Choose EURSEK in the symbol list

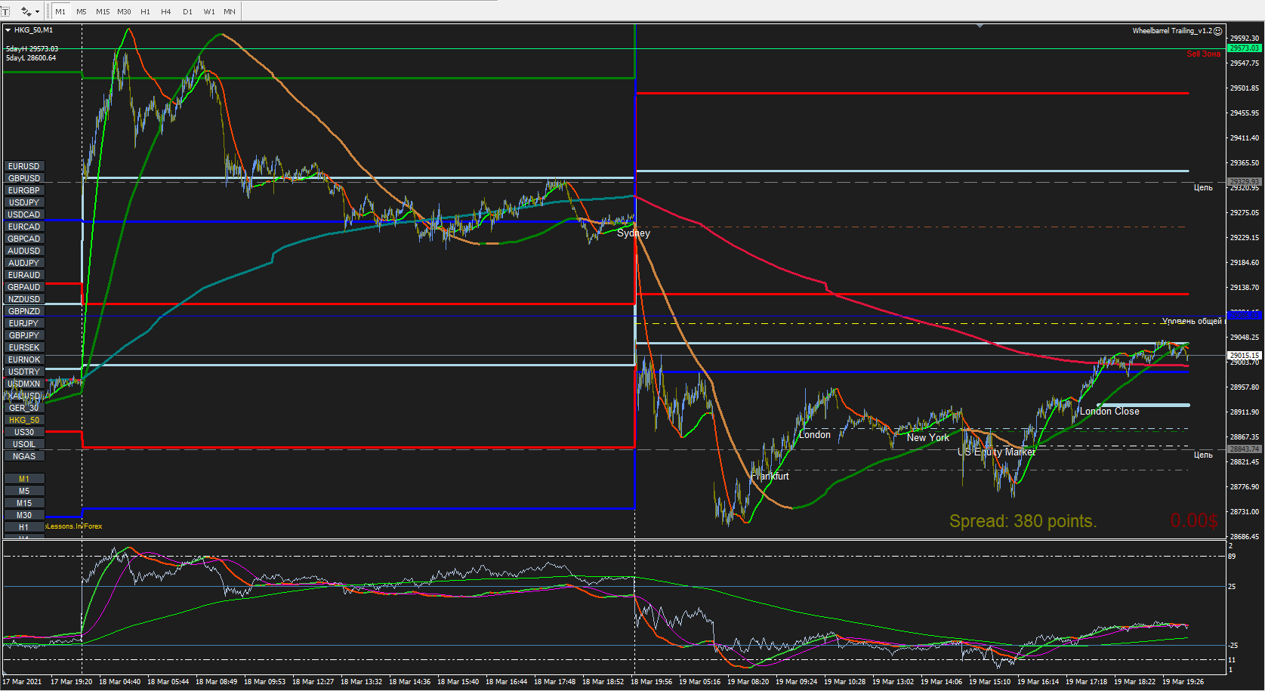(24, 347)
